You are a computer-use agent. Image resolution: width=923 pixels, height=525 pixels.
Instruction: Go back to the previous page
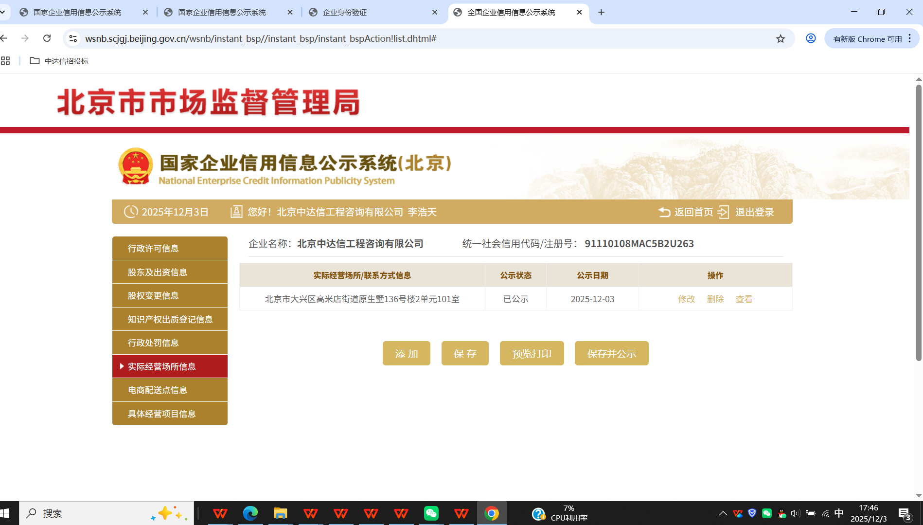(x=4, y=38)
